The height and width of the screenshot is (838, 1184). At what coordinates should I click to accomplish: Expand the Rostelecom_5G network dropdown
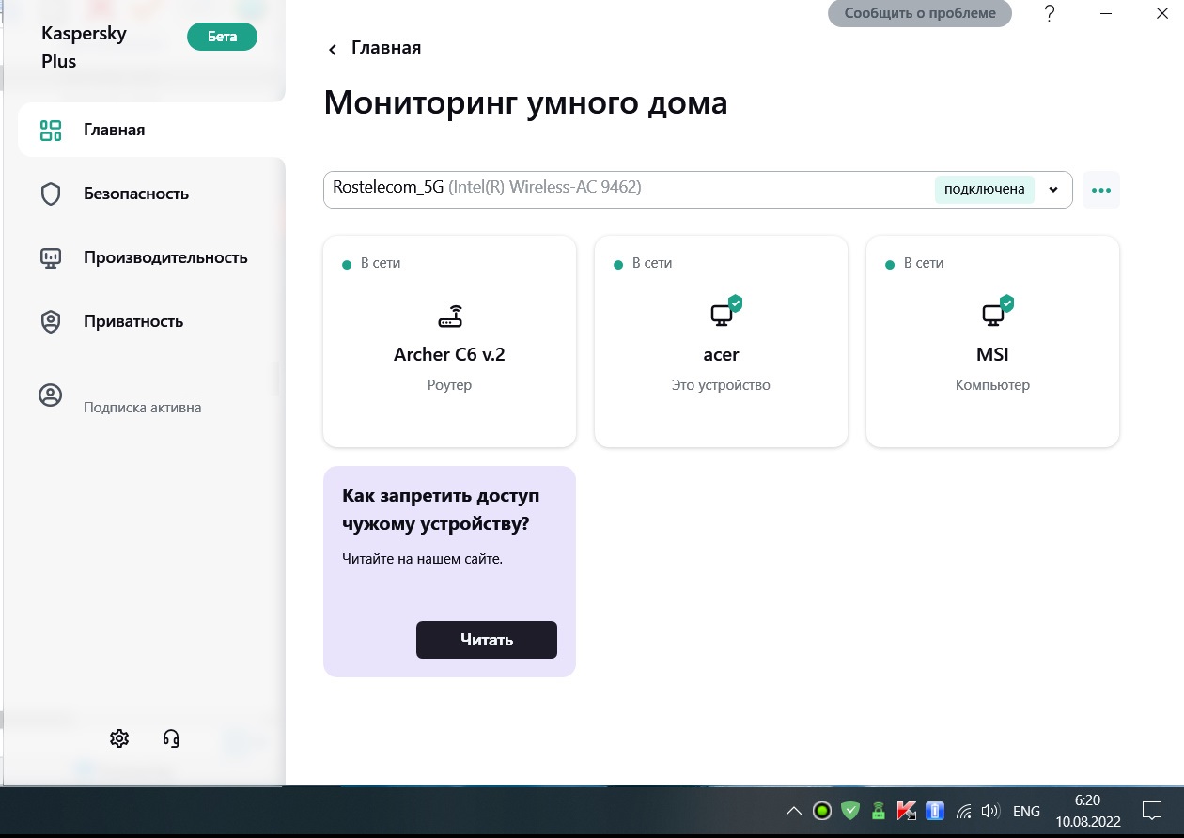coord(1053,189)
